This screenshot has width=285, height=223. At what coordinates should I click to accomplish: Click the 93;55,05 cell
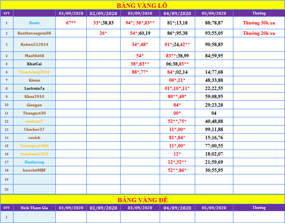214,33
